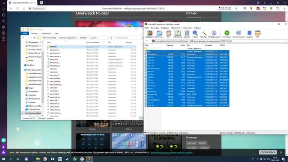Select OneDrive in Explorer navigation pane

[x=31, y=65]
